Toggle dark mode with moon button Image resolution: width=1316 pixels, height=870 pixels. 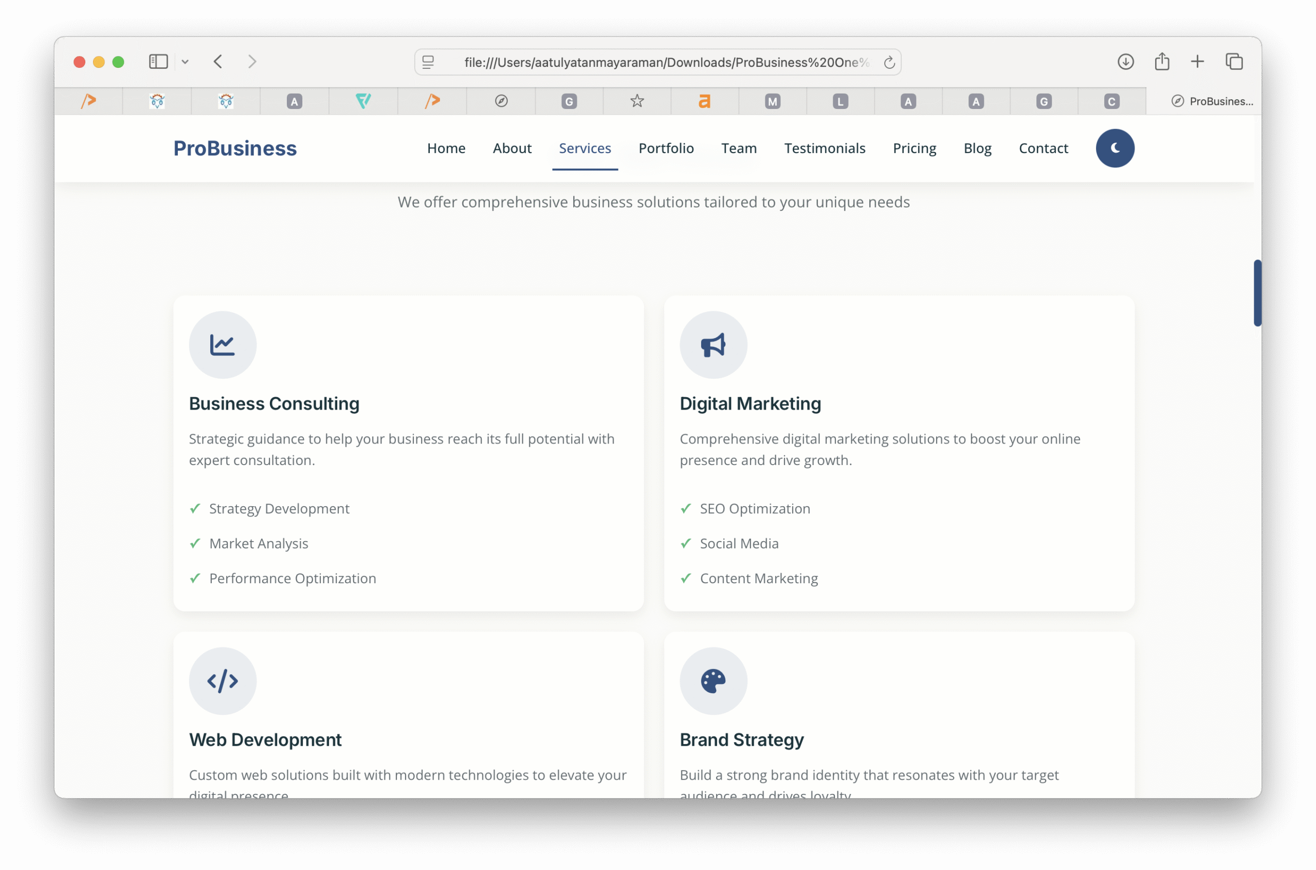pos(1114,148)
